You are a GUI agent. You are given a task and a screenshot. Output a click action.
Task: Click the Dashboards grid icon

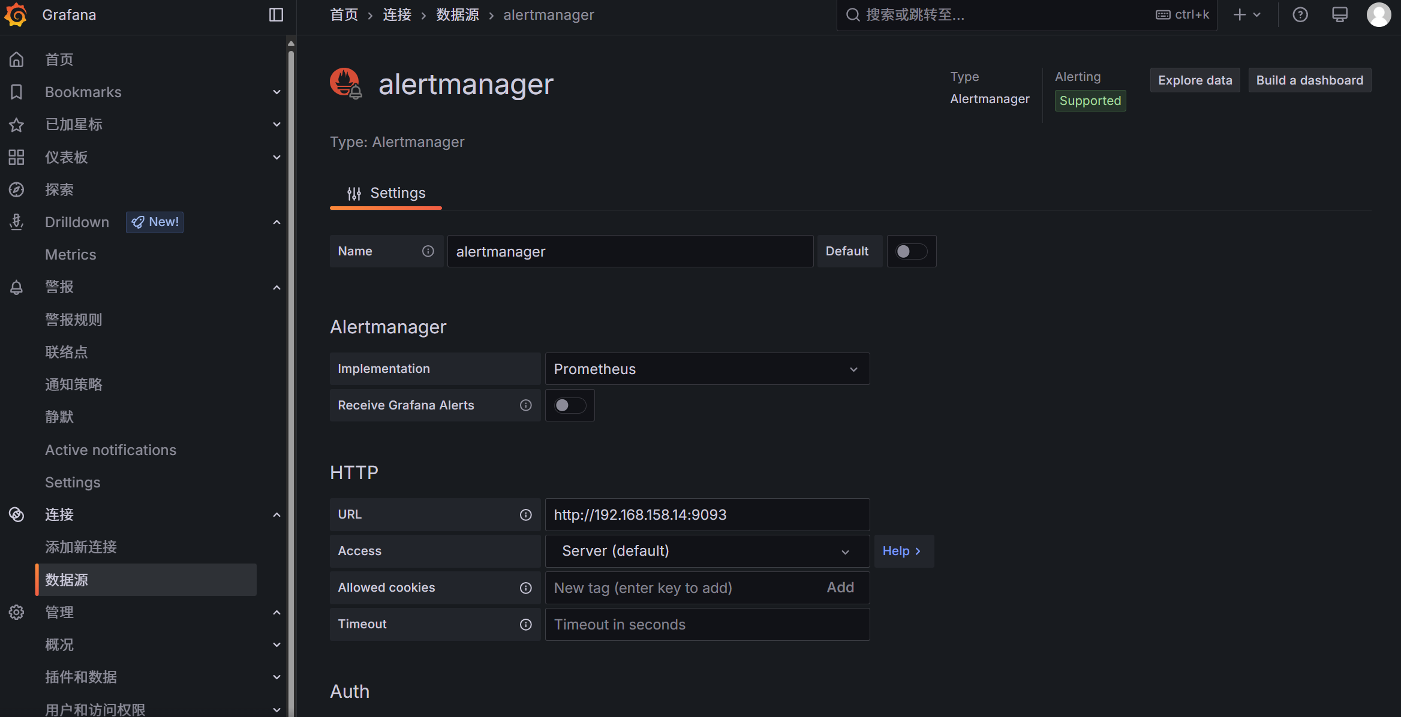16,157
